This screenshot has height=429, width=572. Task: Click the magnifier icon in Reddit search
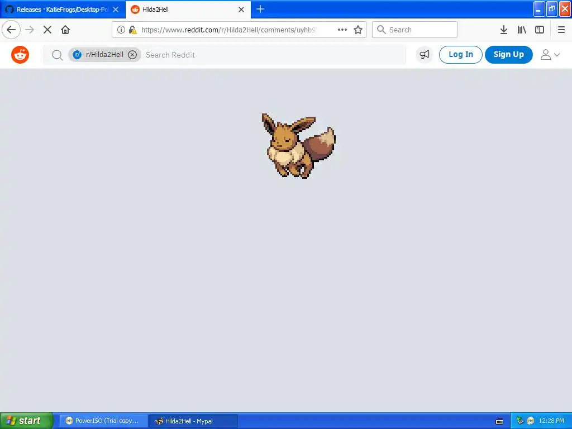tap(58, 55)
